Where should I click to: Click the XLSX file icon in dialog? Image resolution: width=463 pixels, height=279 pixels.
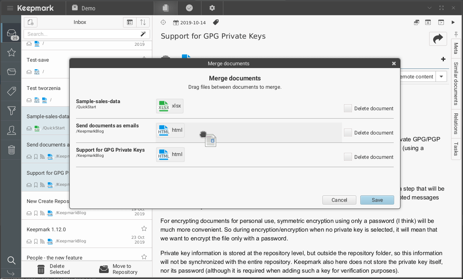[x=164, y=106]
